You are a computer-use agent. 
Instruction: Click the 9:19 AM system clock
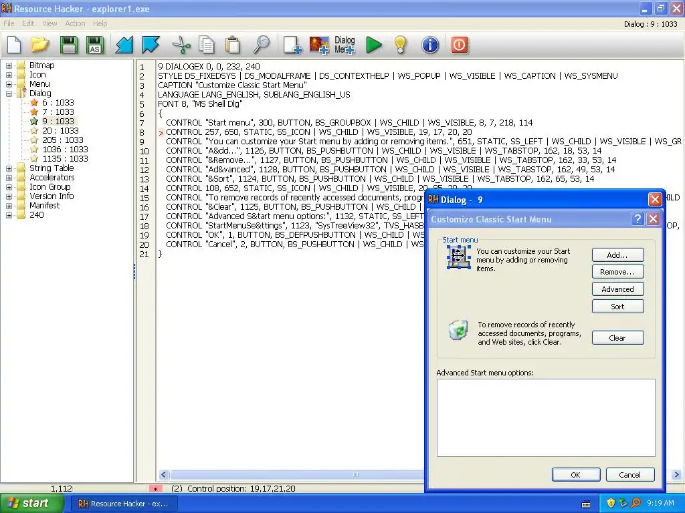click(660, 504)
